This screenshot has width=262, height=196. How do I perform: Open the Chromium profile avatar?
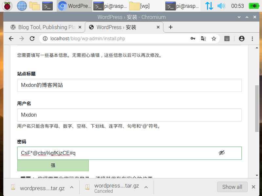[x=242, y=39]
